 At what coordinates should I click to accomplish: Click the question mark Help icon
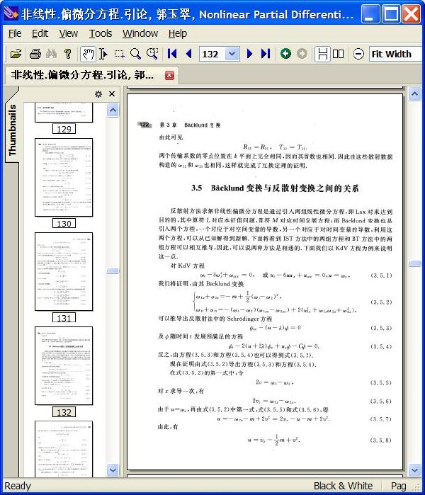(67, 54)
